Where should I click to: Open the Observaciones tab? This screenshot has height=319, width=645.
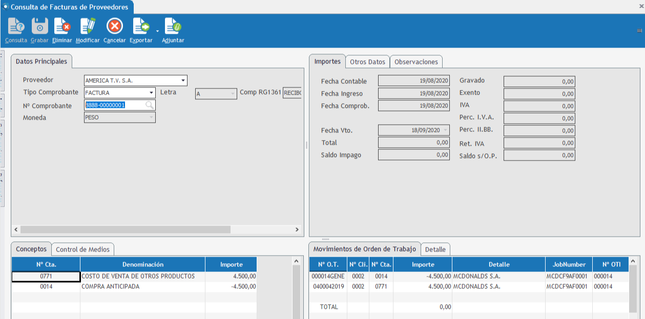tap(416, 62)
